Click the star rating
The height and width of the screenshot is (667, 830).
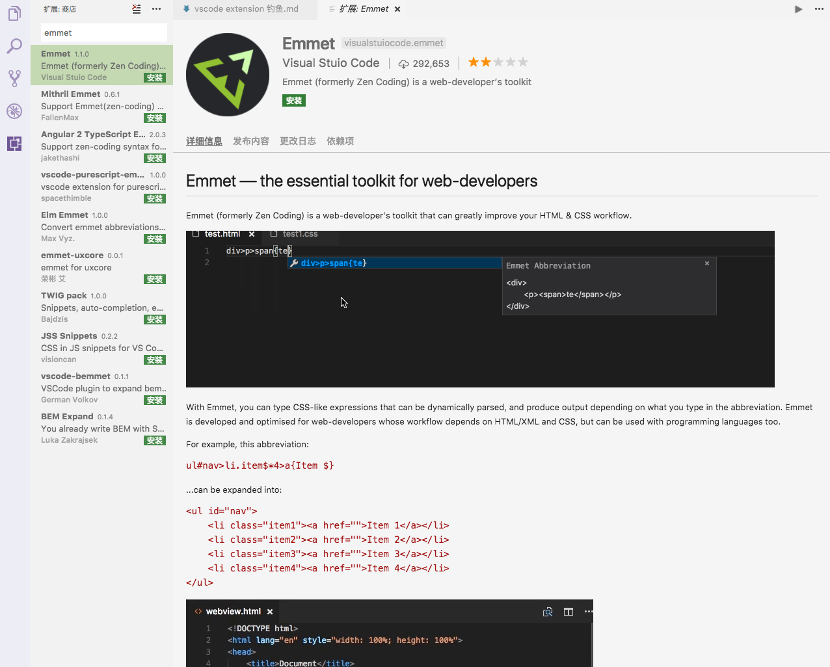pyautogui.click(x=498, y=62)
